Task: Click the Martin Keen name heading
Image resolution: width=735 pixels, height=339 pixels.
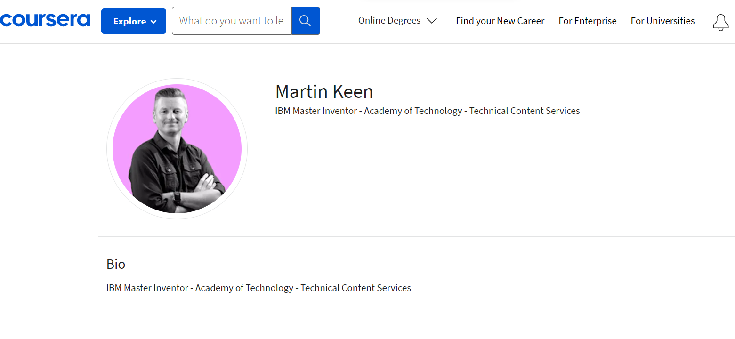Action: tap(324, 91)
